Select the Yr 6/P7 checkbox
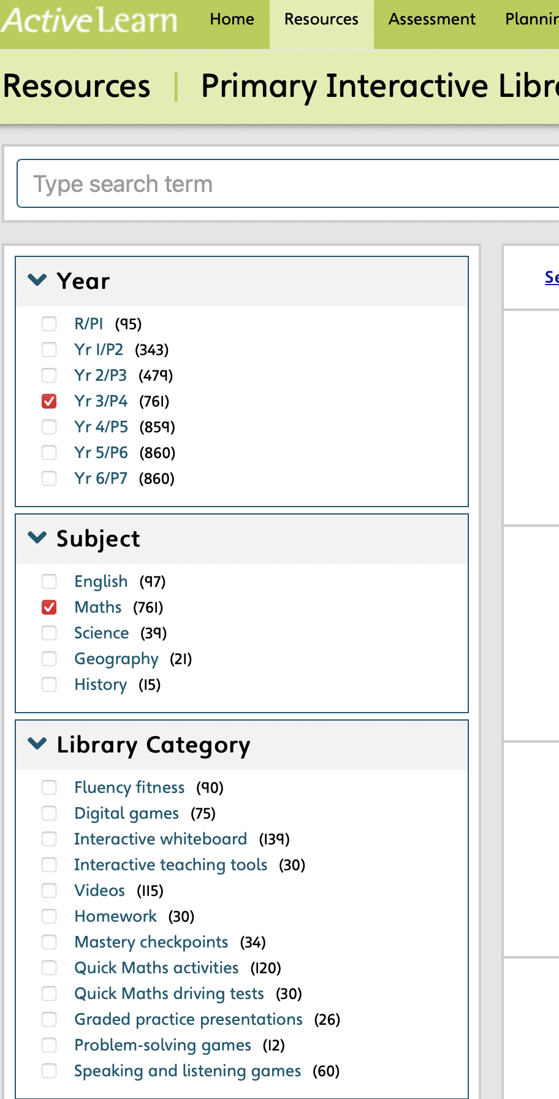This screenshot has height=1099, width=559. pos(49,478)
